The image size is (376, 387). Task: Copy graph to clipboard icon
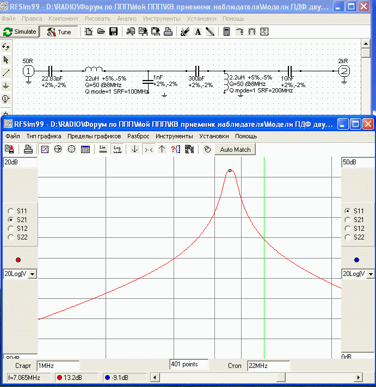[10, 149]
